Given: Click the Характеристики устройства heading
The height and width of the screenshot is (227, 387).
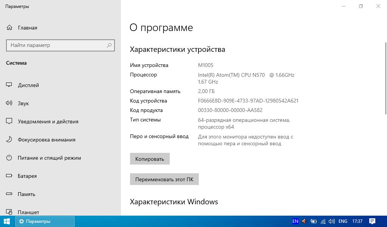Looking at the screenshot, I should 178,50.
